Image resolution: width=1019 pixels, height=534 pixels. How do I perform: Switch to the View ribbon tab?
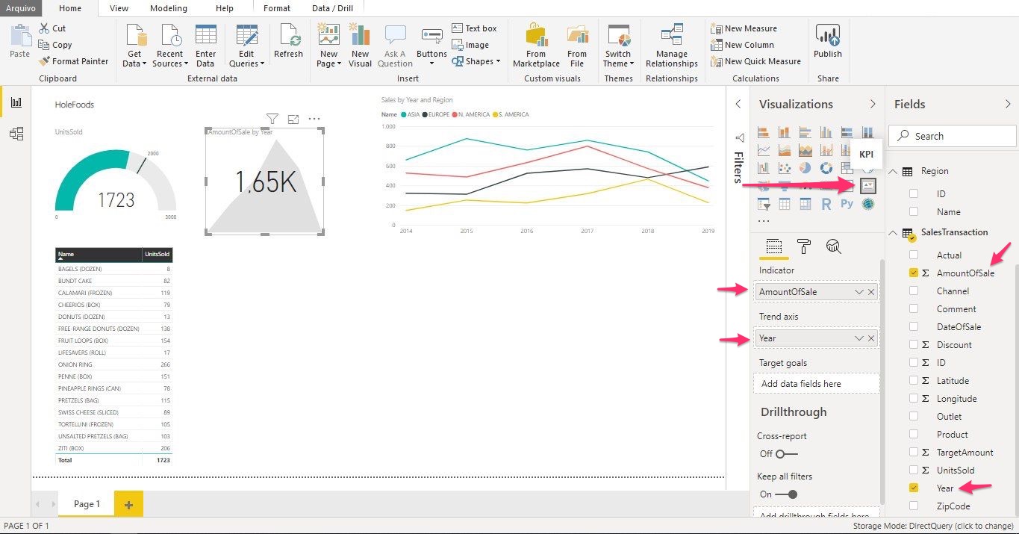click(119, 8)
